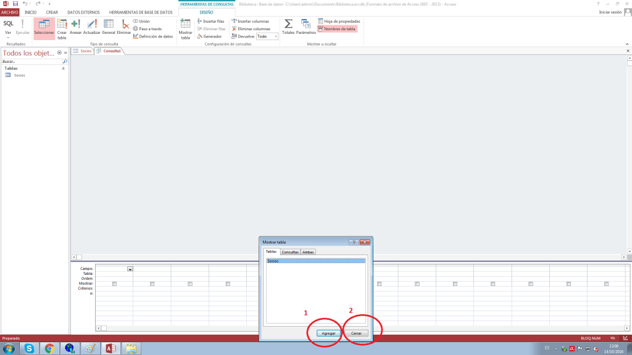Expand the Campo dropdown in first column
The image size is (632, 355).
pos(130,269)
